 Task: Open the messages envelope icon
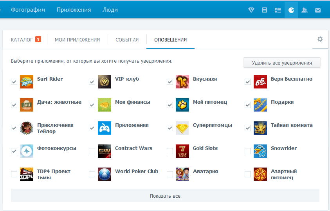(318, 10)
